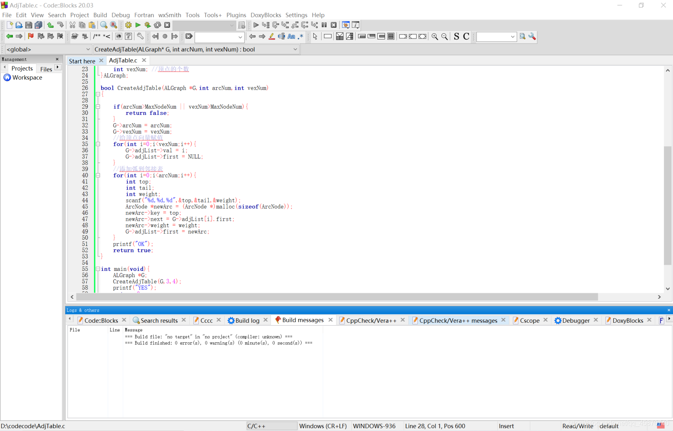Viewport: 673px width, 431px height.
Task: Click the Cut scissors icon
Action: click(73, 25)
